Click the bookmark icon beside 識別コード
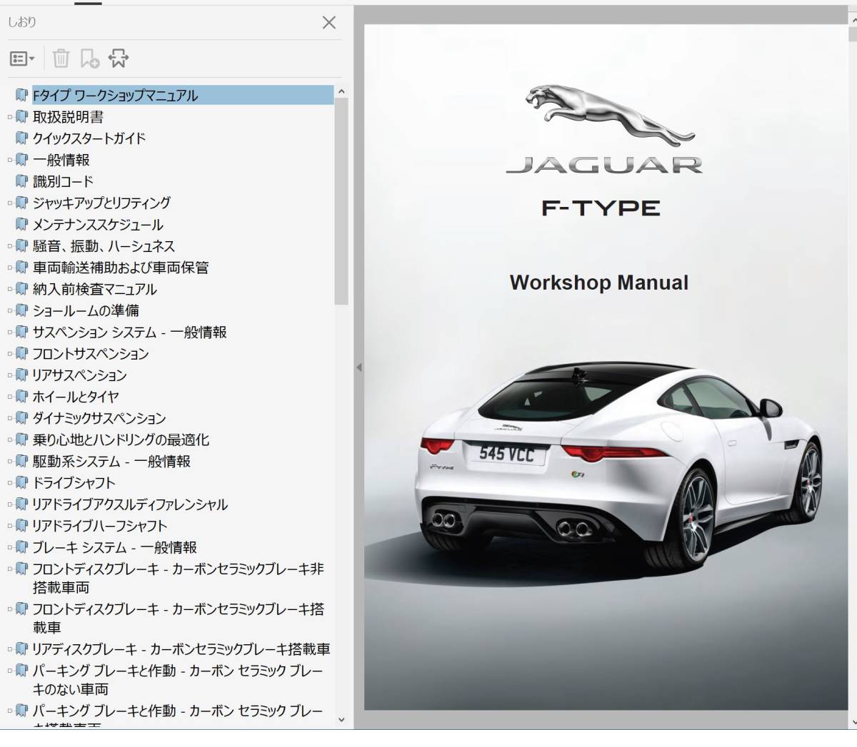 coord(22,181)
